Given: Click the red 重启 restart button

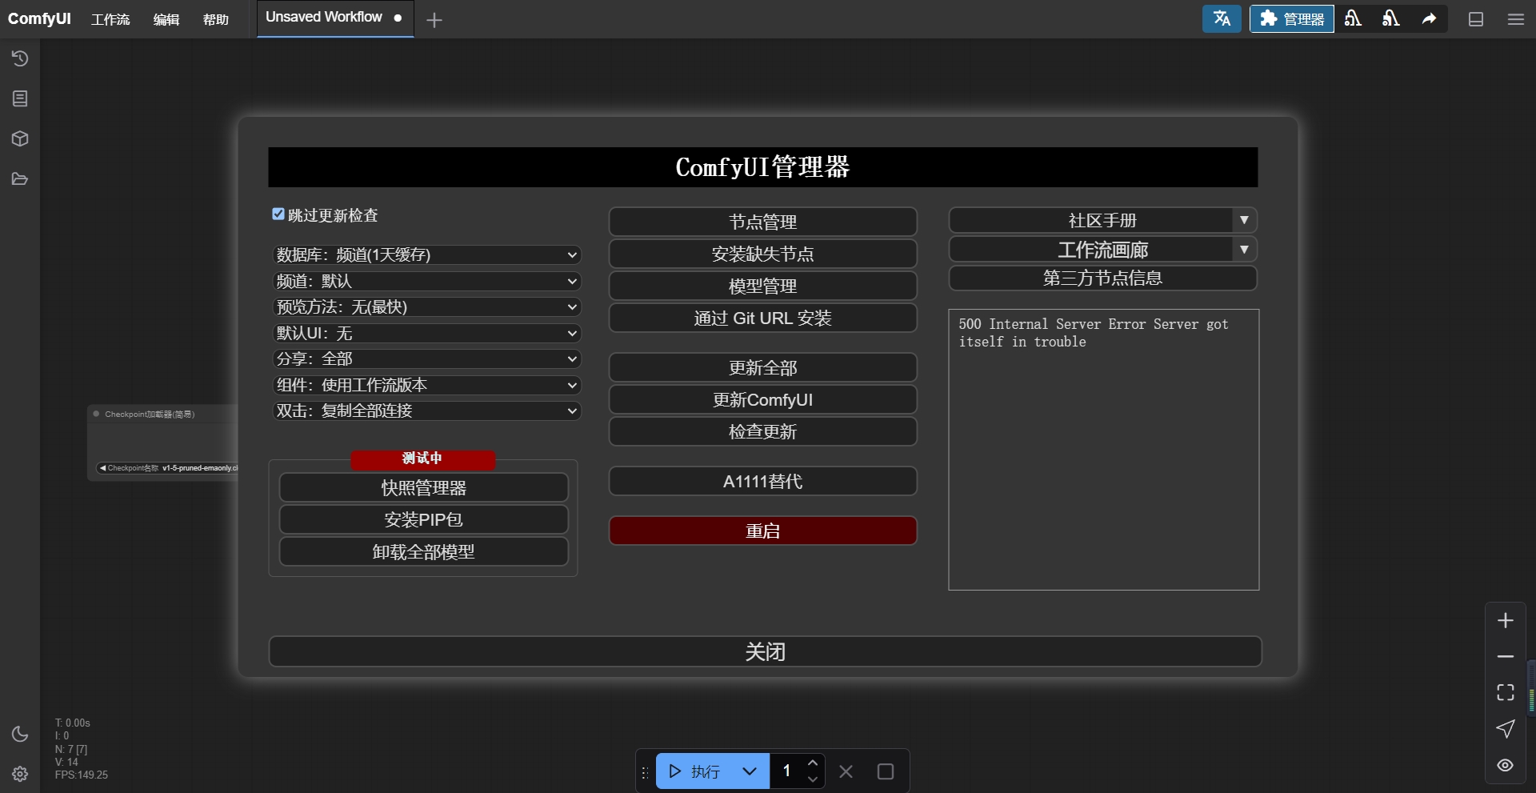Looking at the screenshot, I should click(763, 531).
